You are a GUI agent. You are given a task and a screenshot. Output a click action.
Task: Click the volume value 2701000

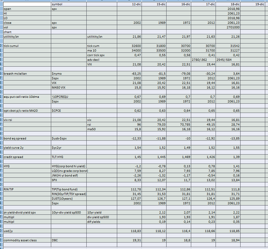[228, 27]
